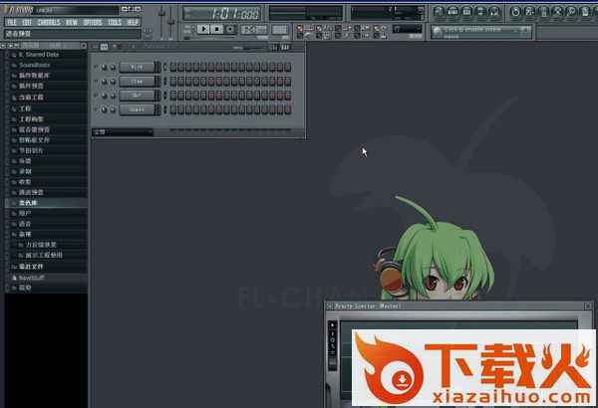The height and width of the screenshot is (408, 598).
Task: Open the EDIT menu
Action: coord(27,23)
